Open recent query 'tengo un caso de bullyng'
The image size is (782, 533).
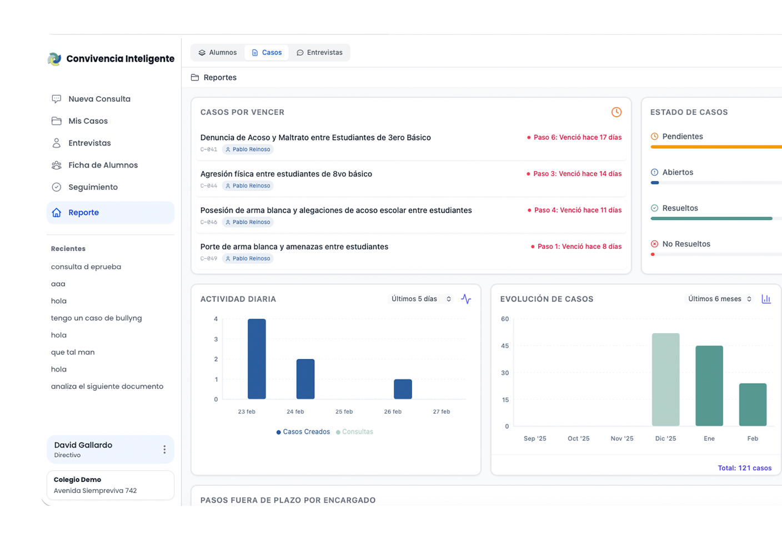[97, 318]
